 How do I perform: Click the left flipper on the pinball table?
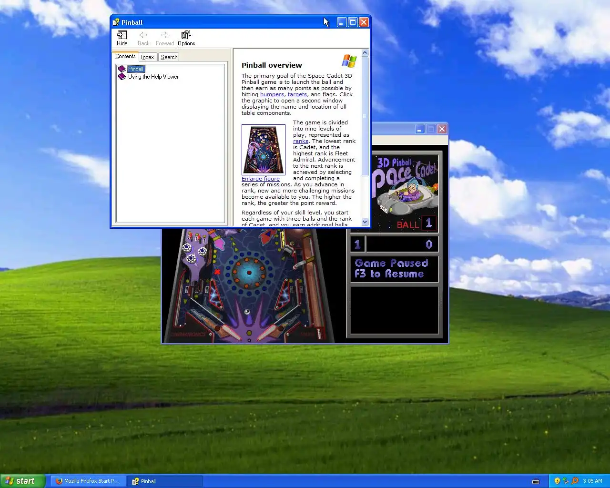(x=228, y=331)
